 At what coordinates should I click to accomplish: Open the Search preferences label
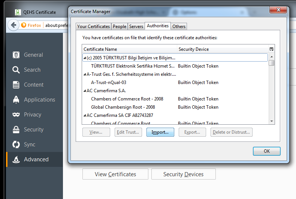tap(32, 70)
